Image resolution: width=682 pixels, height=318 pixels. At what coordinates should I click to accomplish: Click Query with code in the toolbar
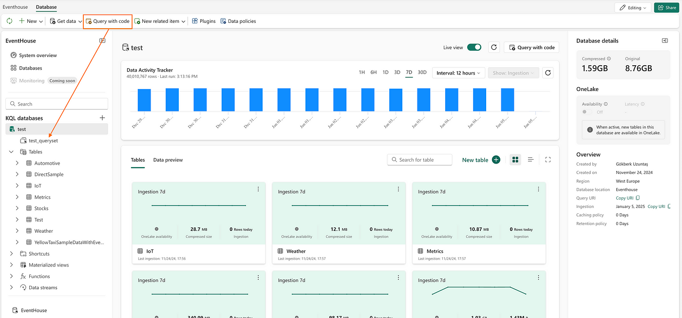(x=107, y=21)
